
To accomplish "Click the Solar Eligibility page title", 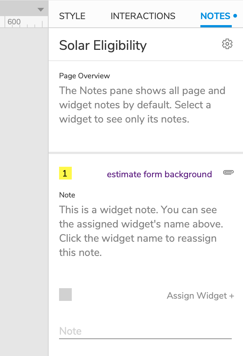I will (103, 45).
